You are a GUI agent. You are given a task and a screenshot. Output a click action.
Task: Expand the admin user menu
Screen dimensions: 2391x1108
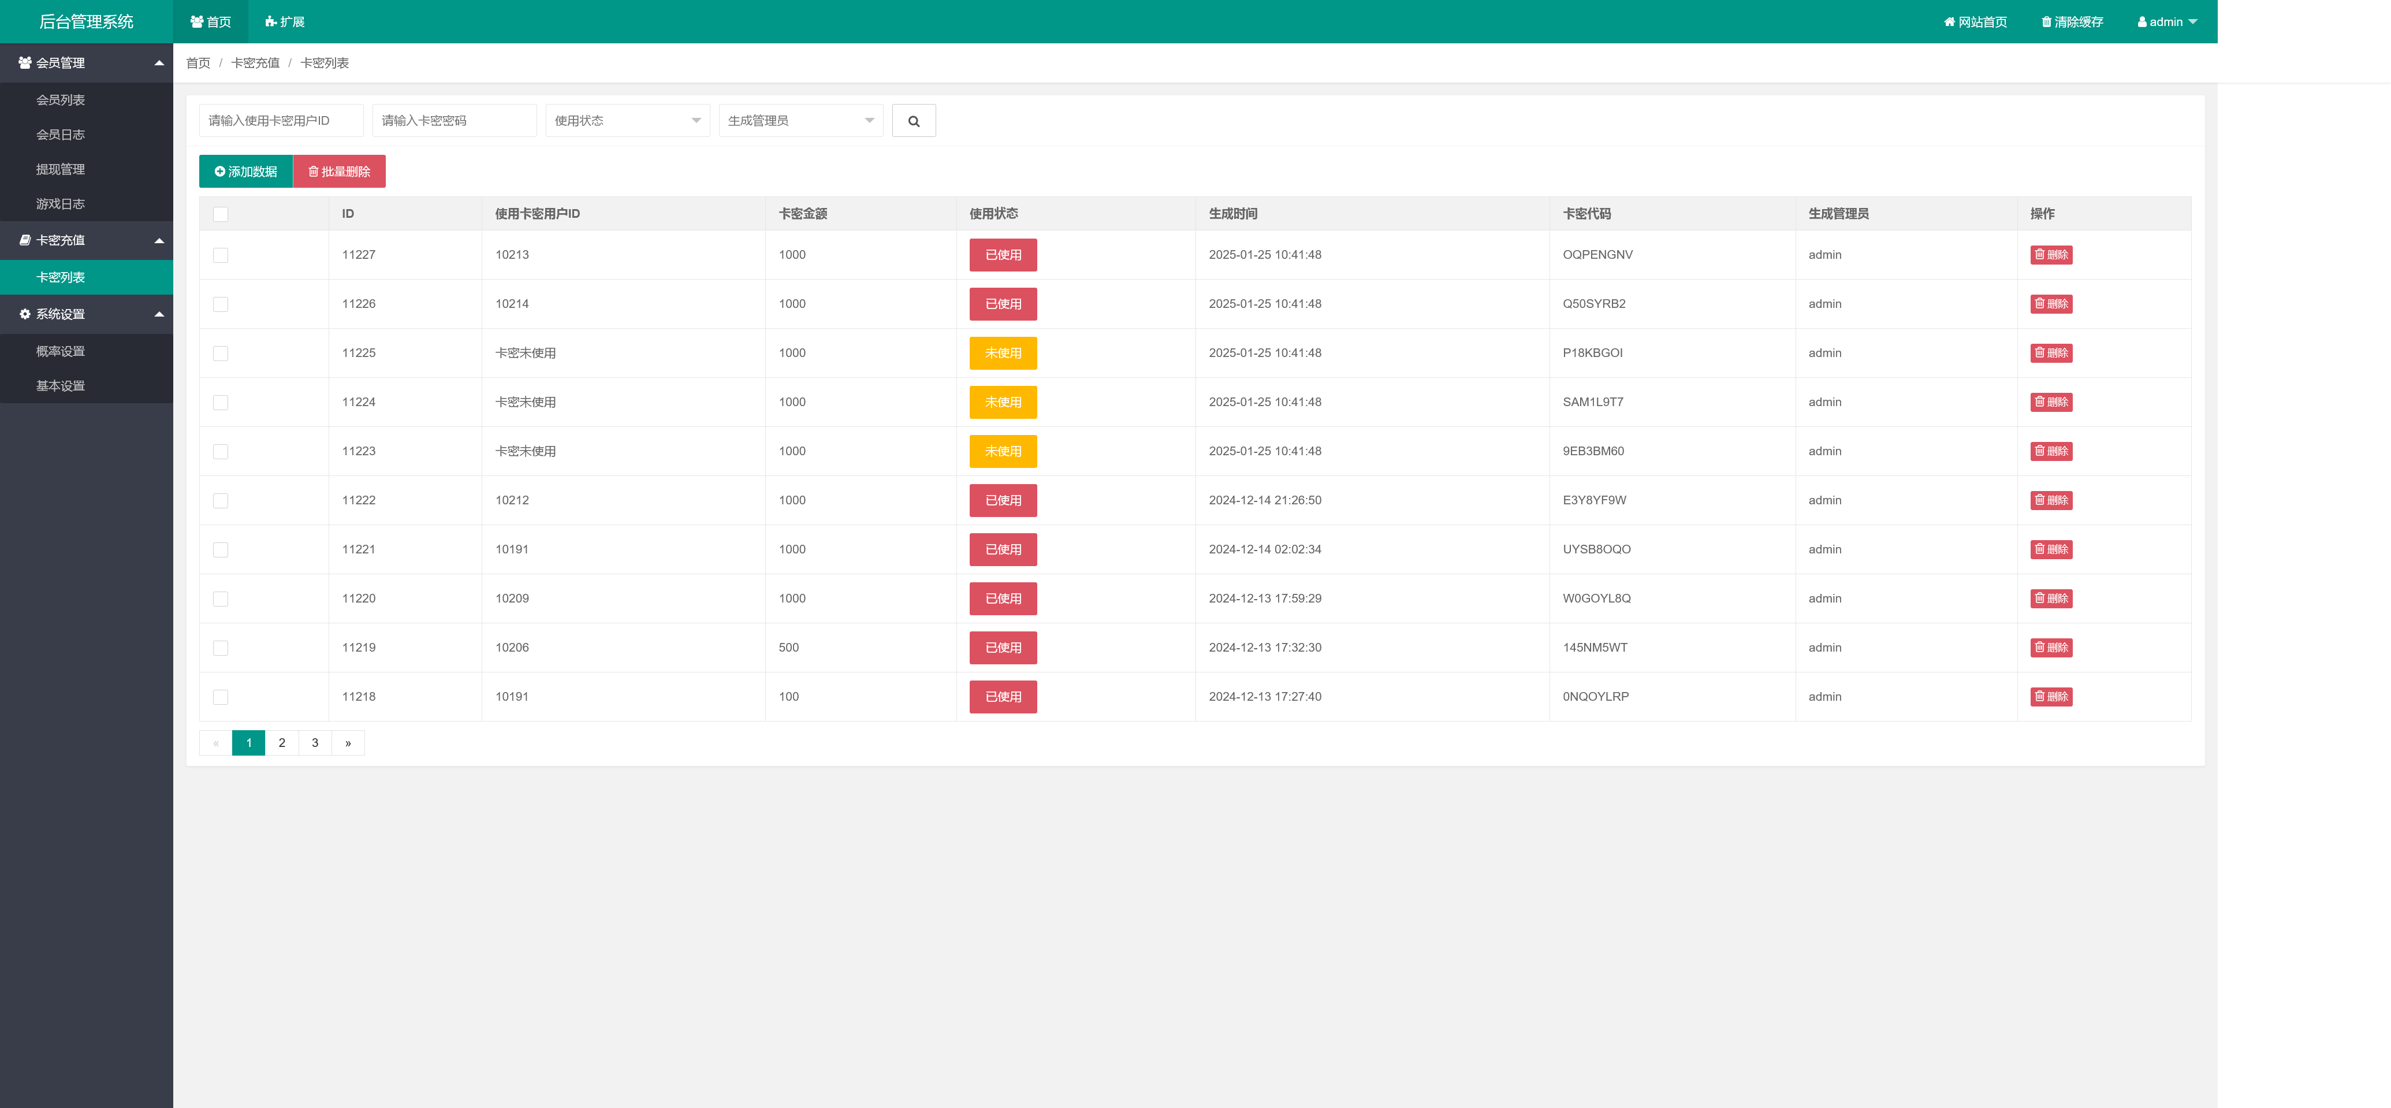point(2166,21)
